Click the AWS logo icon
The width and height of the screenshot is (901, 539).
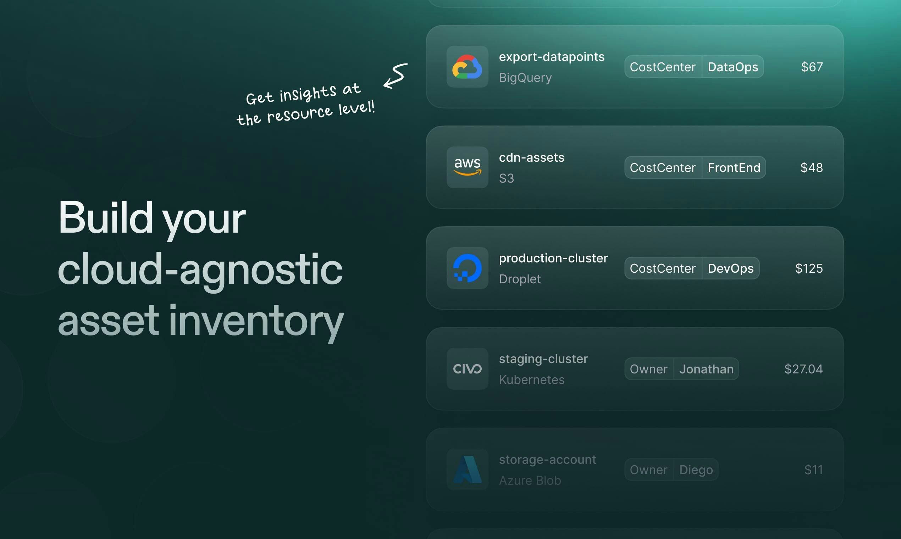(467, 167)
